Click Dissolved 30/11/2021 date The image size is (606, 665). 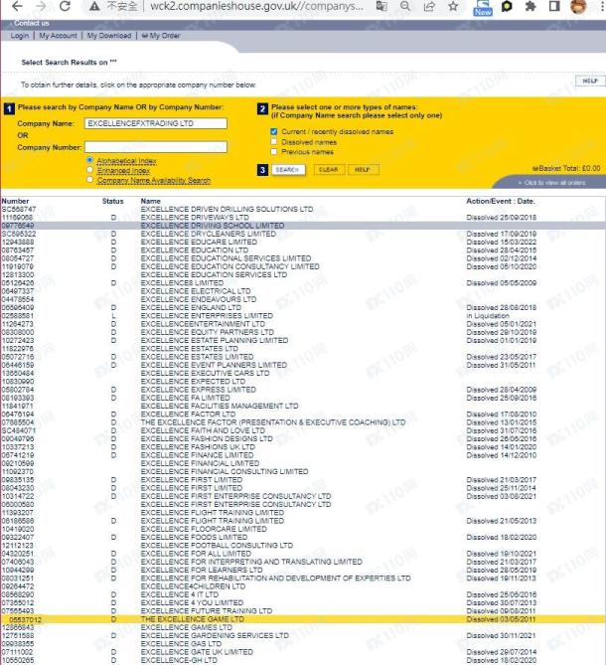(x=502, y=636)
